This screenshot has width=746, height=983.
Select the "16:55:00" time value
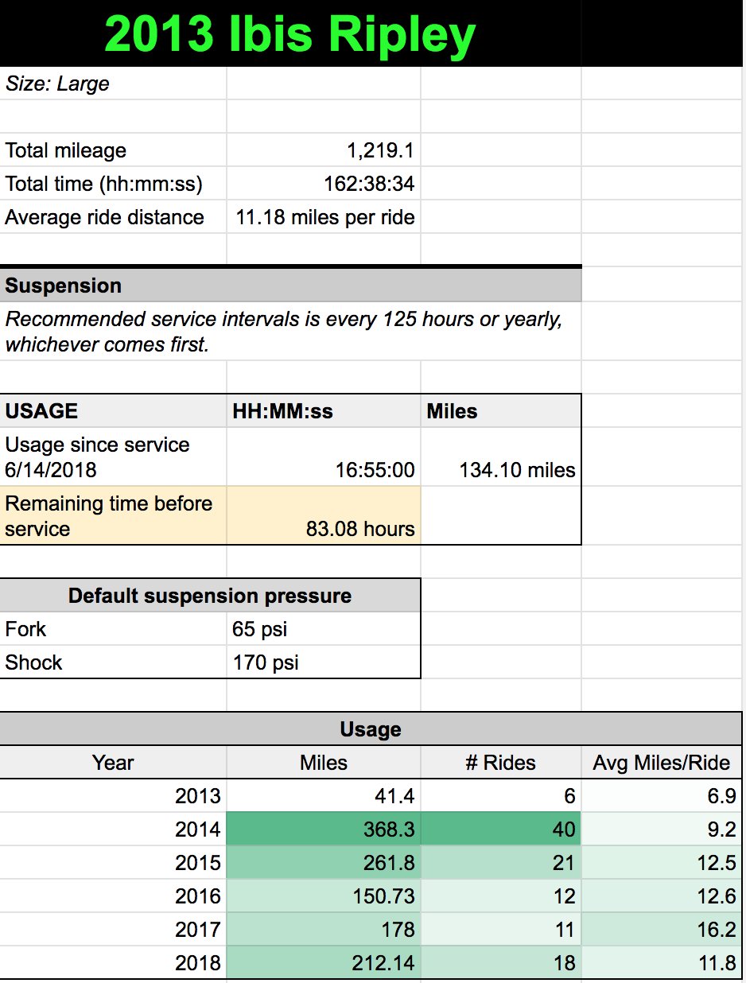tap(324, 457)
